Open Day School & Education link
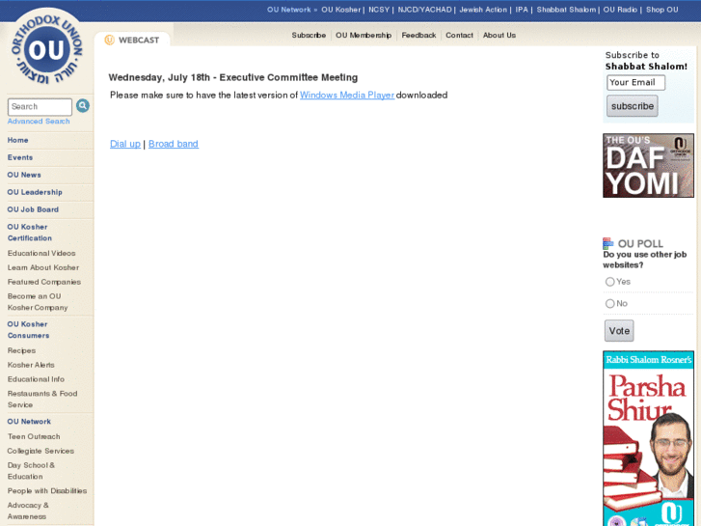Screen dimensions: 701x526 [x=31, y=471]
